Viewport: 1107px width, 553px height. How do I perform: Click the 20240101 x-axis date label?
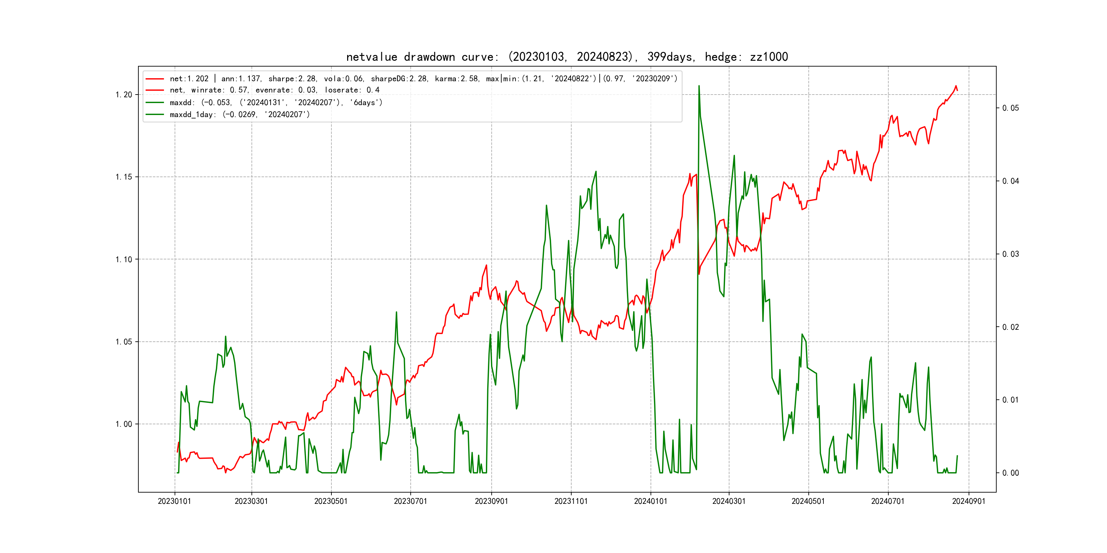(651, 501)
